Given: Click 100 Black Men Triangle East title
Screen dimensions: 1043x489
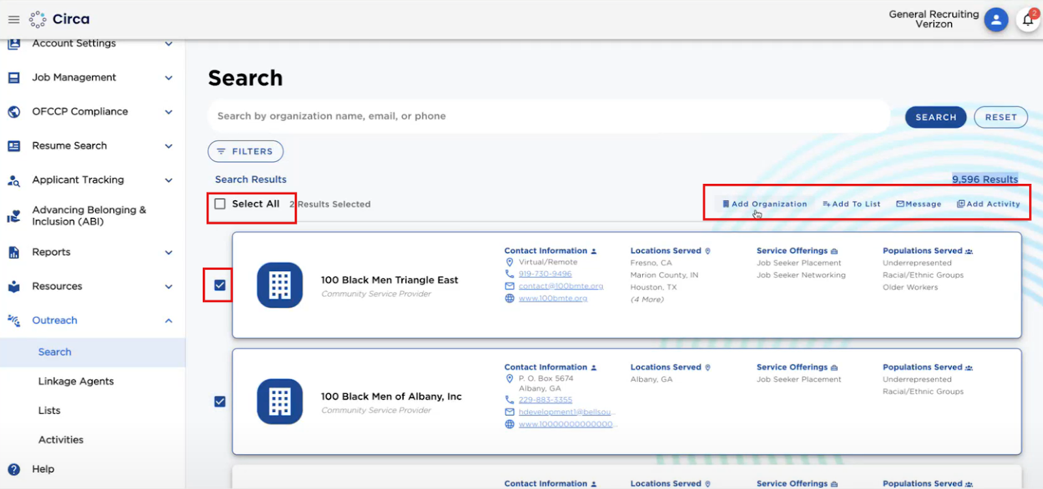Looking at the screenshot, I should point(389,280).
